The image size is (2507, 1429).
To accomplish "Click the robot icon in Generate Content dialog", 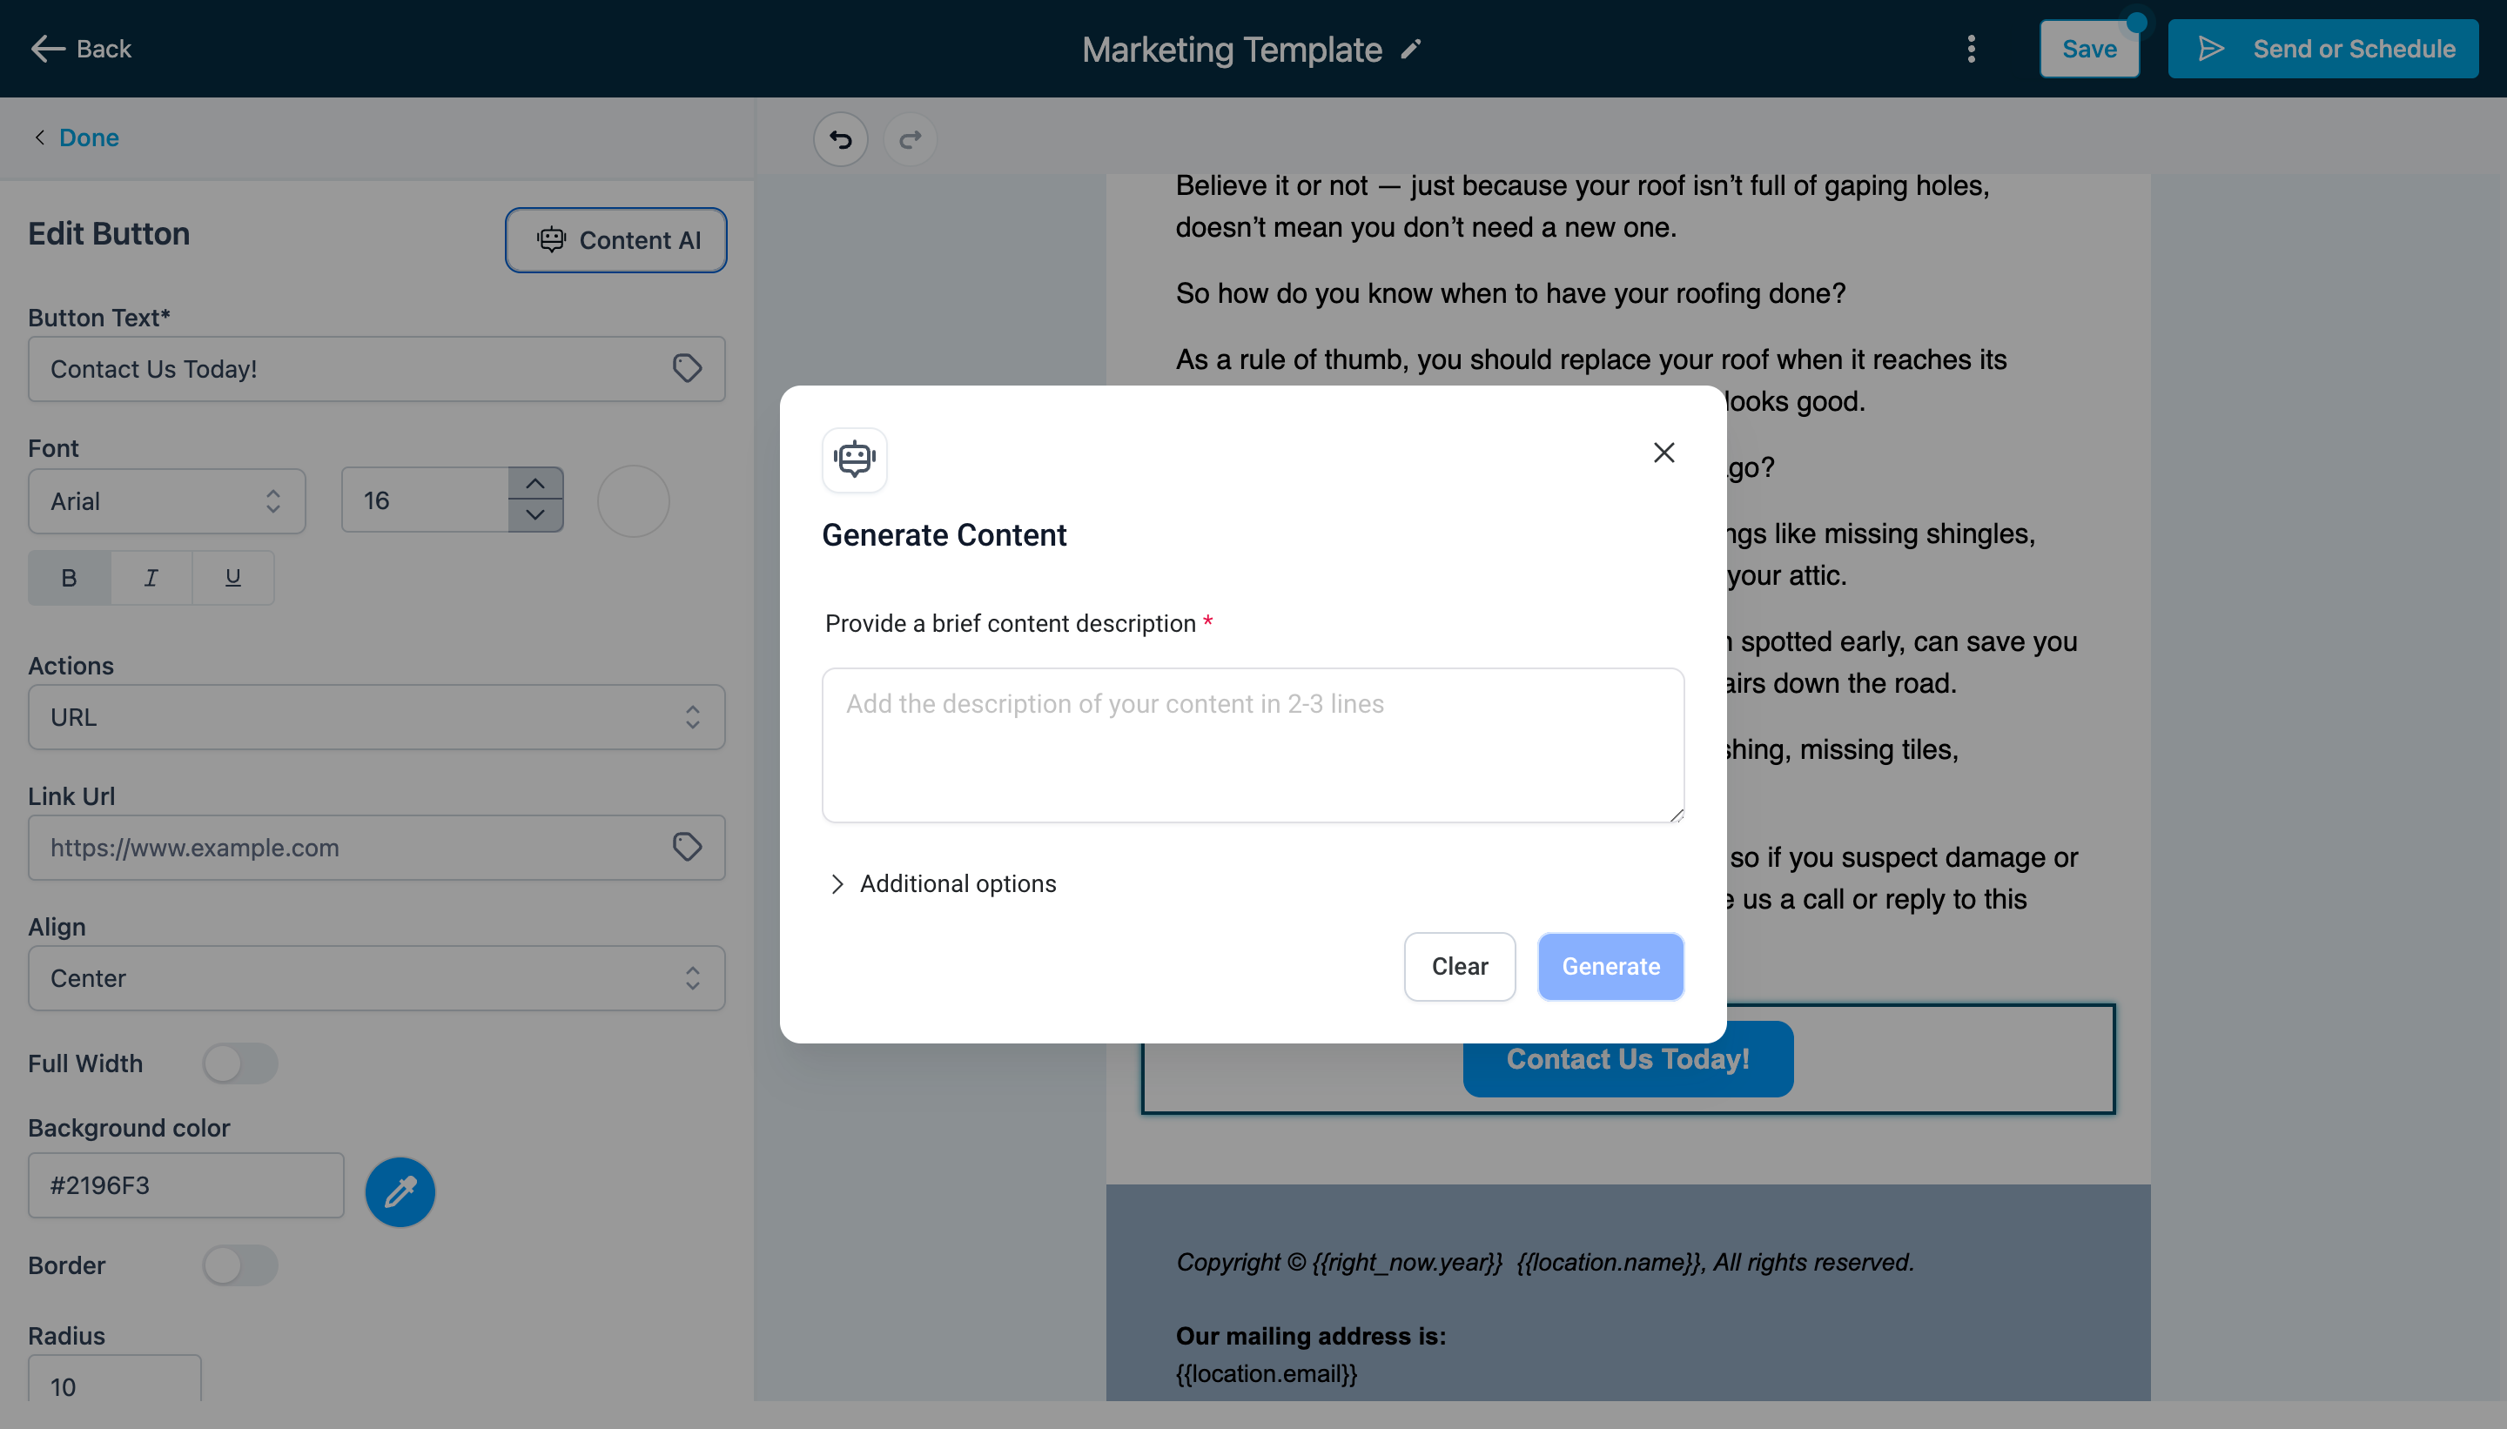I will point(854,460).
